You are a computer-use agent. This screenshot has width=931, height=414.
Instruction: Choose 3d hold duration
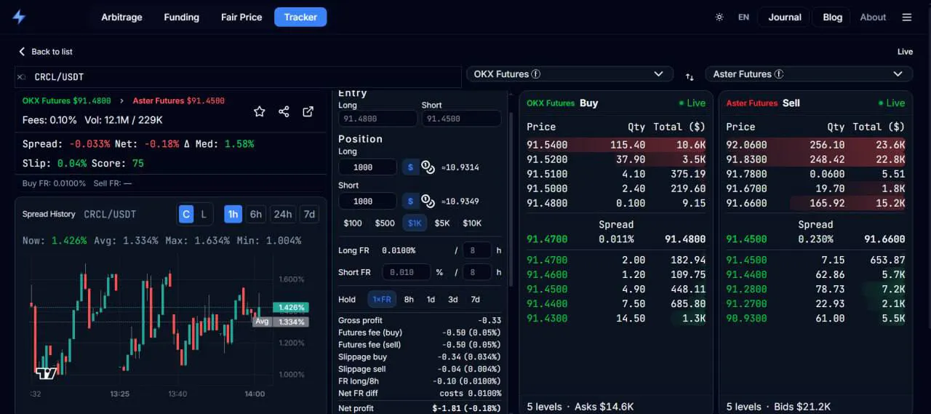click(x=452, y=299)
